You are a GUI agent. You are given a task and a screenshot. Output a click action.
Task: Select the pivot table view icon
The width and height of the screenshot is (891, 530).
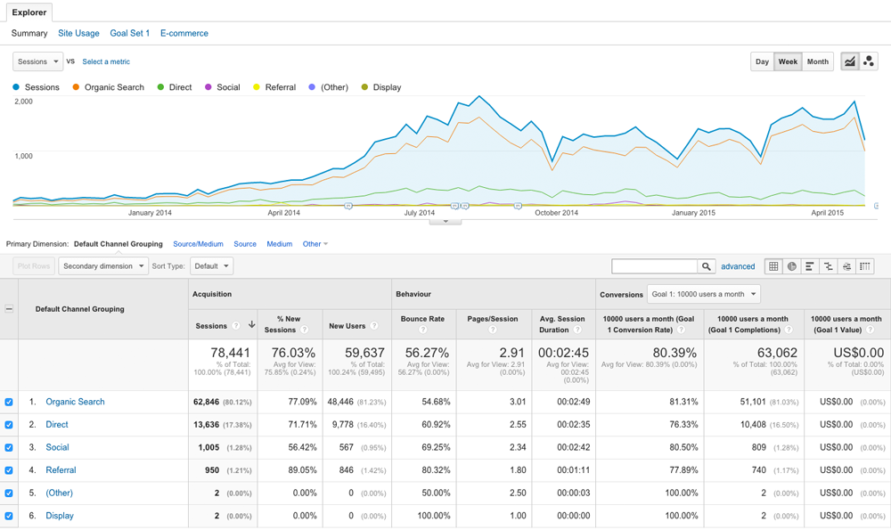tap(865, 266)
